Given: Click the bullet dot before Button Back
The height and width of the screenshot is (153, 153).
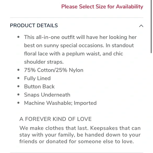Looking at the screenshot, I should pyautogui.click(x=18, y=86).
